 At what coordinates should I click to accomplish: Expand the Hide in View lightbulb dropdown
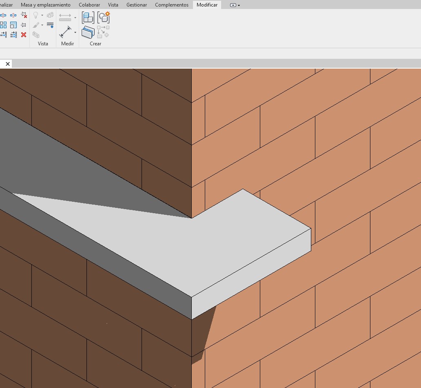coord(42,16)
